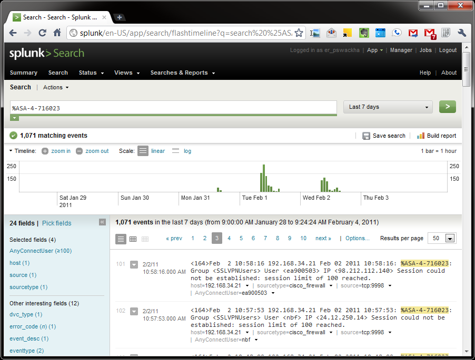
Task: Switch to table view icon
Action: click(133, 239)
